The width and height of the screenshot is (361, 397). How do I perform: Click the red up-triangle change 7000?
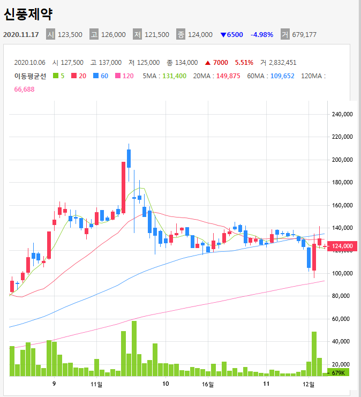coord(216,63)
